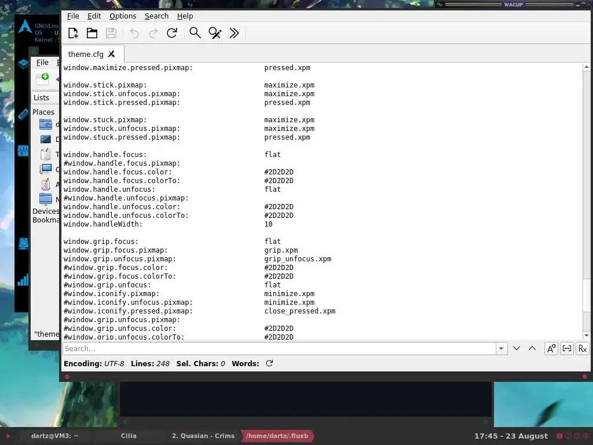Click the value 'grip_unfocus.xpm'
This screenshot has width=593, height=445.
298,259
